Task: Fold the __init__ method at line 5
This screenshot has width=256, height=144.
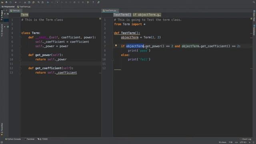Action: pos(21,37)
